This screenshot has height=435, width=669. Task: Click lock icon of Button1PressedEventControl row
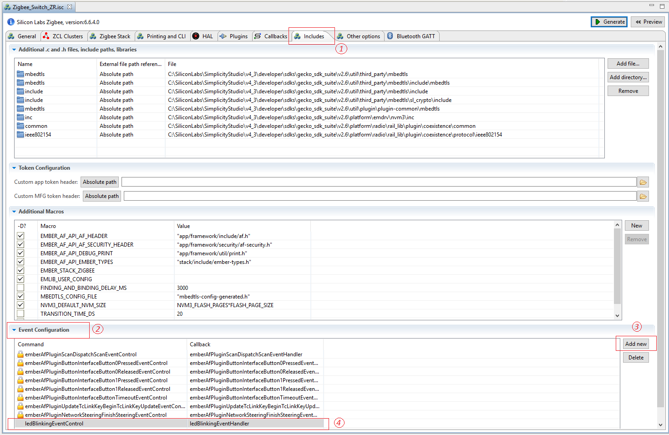tap(20, 380)
